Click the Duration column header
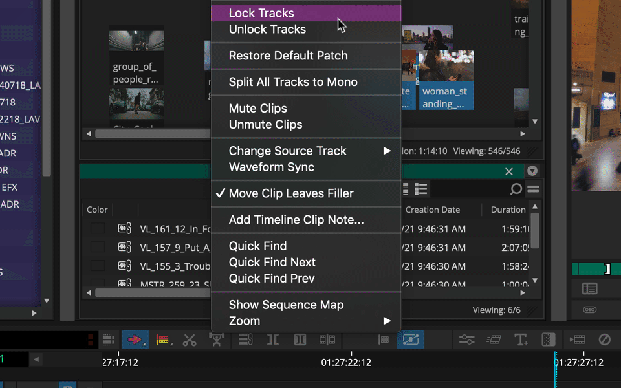Screen dimensions: 621x388 click(x=508, y=210)
